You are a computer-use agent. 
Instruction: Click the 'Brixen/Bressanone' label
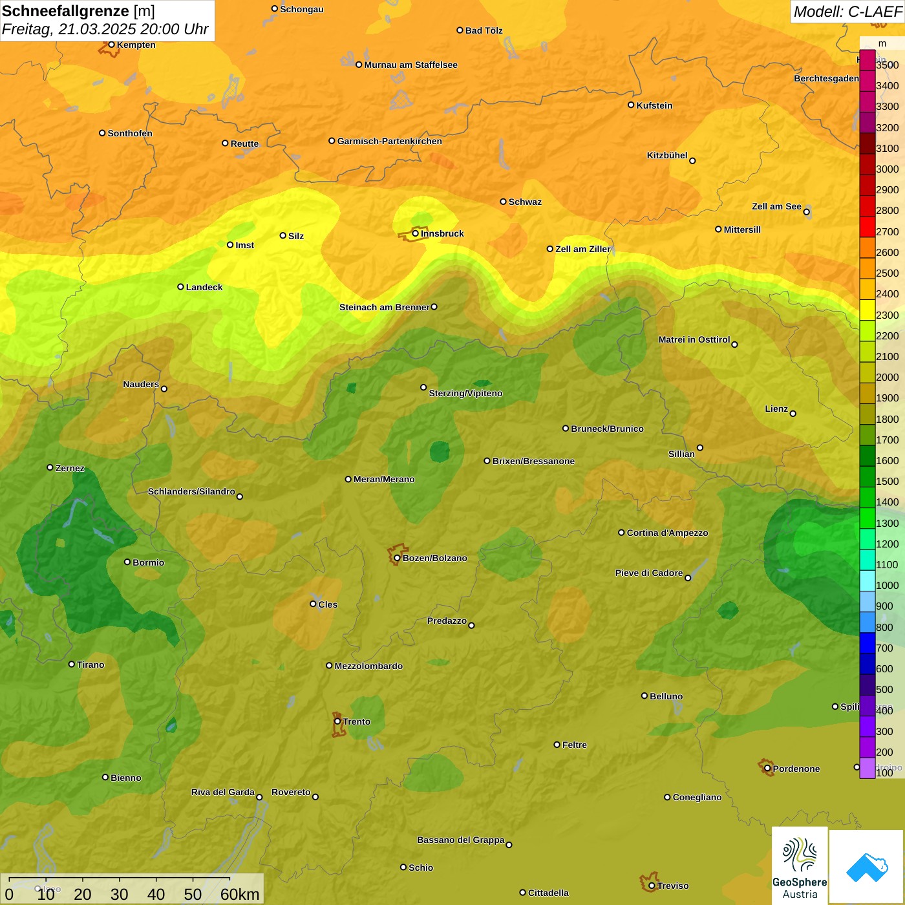pyautogui.click(x=533, y=461)
